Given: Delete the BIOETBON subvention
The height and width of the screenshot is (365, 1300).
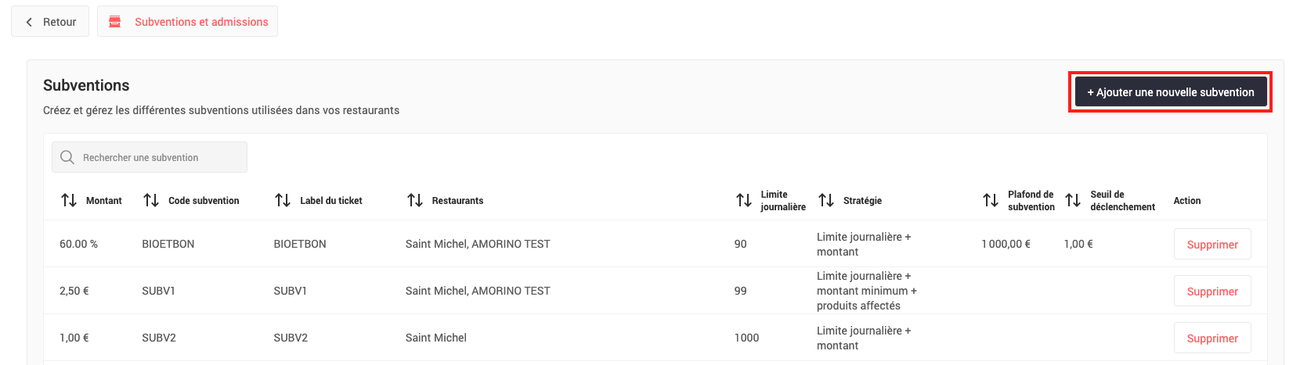Looking at the screenshot, I should 1212,245.
